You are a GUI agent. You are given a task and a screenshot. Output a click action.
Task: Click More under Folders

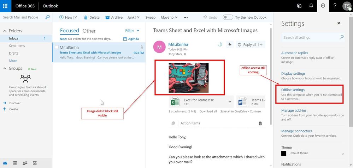[x=13, y=61]
